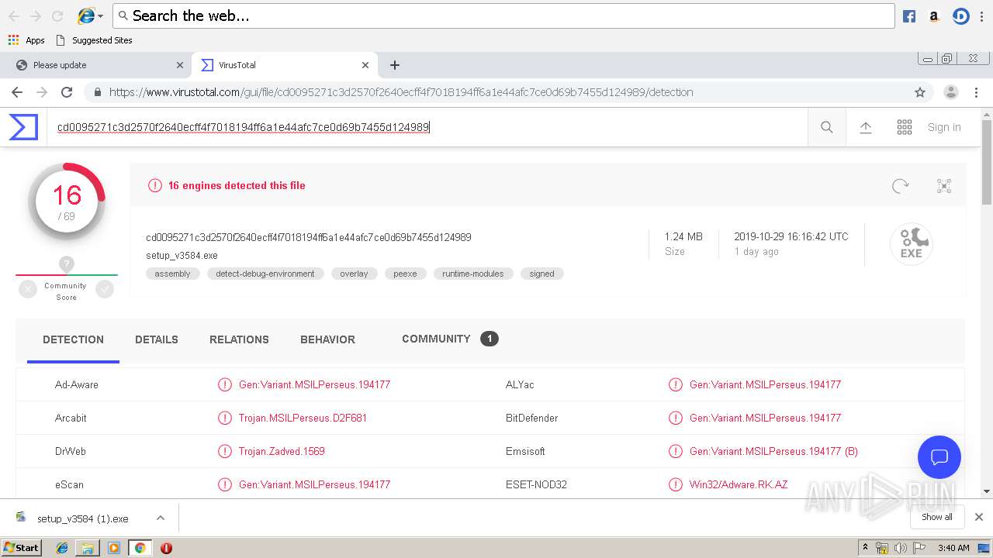Open the Internet Explorer icon dropdown arrow
The image size is (993, 558).
(100, 16)
